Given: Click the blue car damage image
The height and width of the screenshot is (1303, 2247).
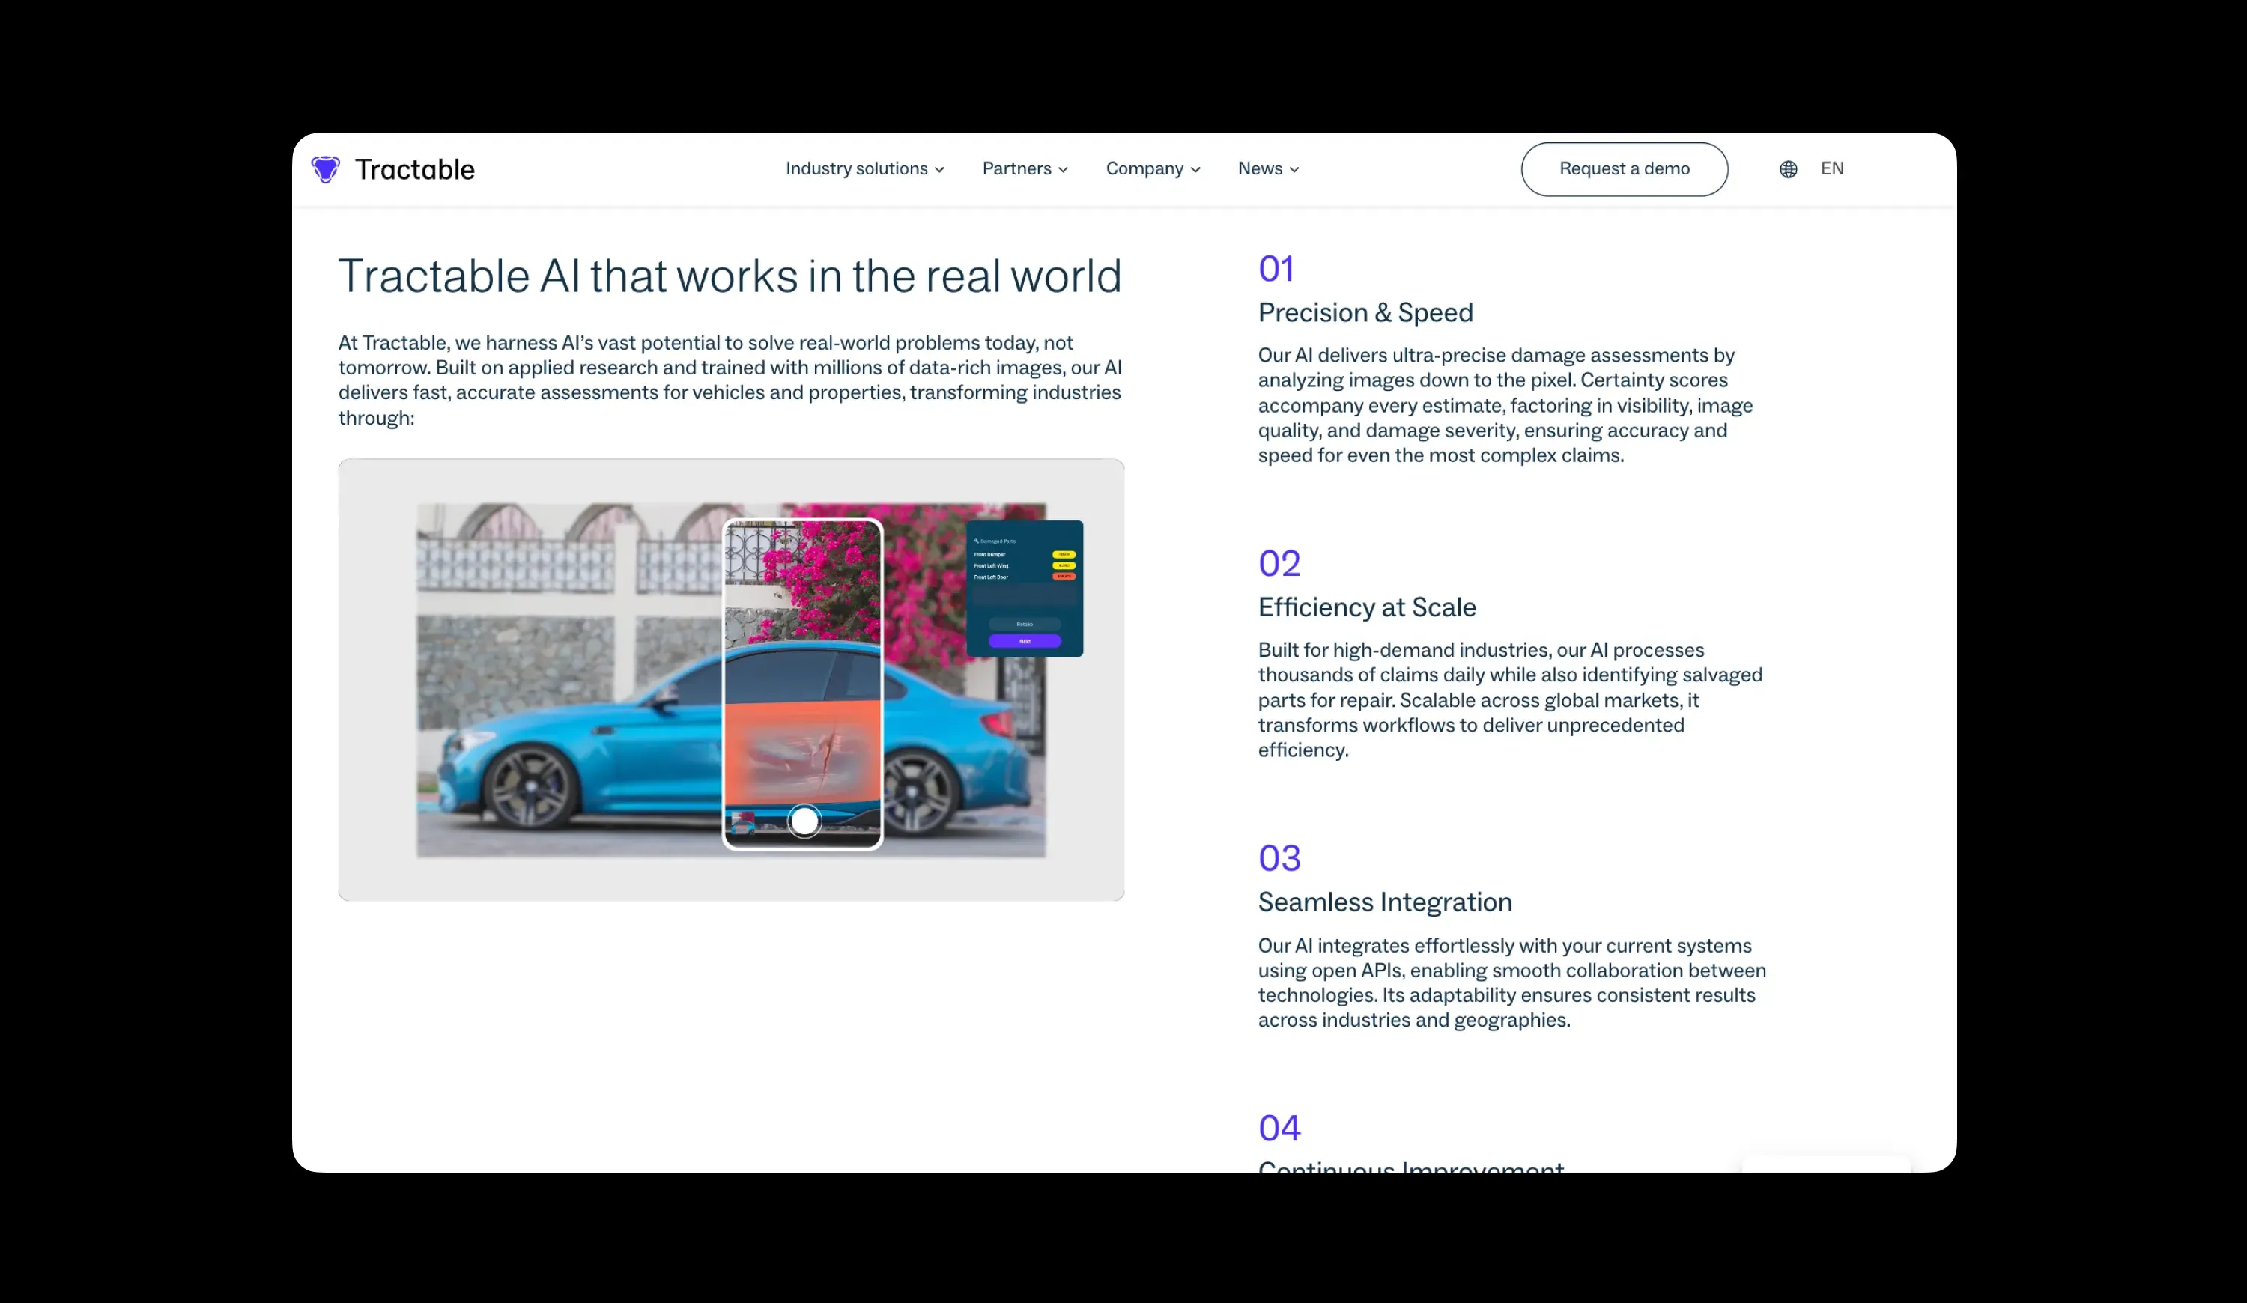Looking at the screenshot, I should pos(731,679).
